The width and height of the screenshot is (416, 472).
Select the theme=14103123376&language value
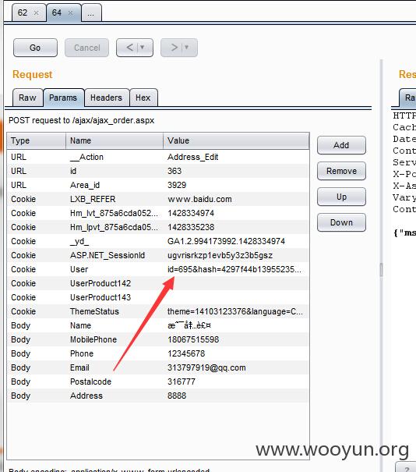[236, 311]
